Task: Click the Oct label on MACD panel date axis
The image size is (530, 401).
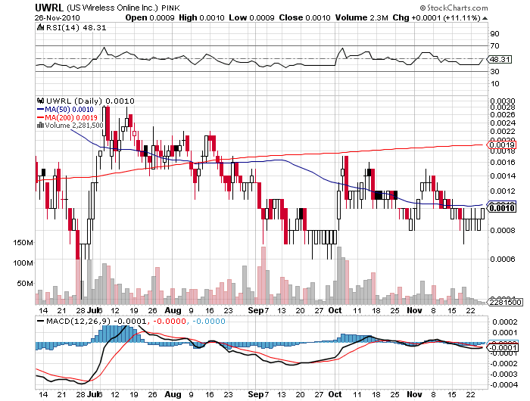Action: [335, 394]
